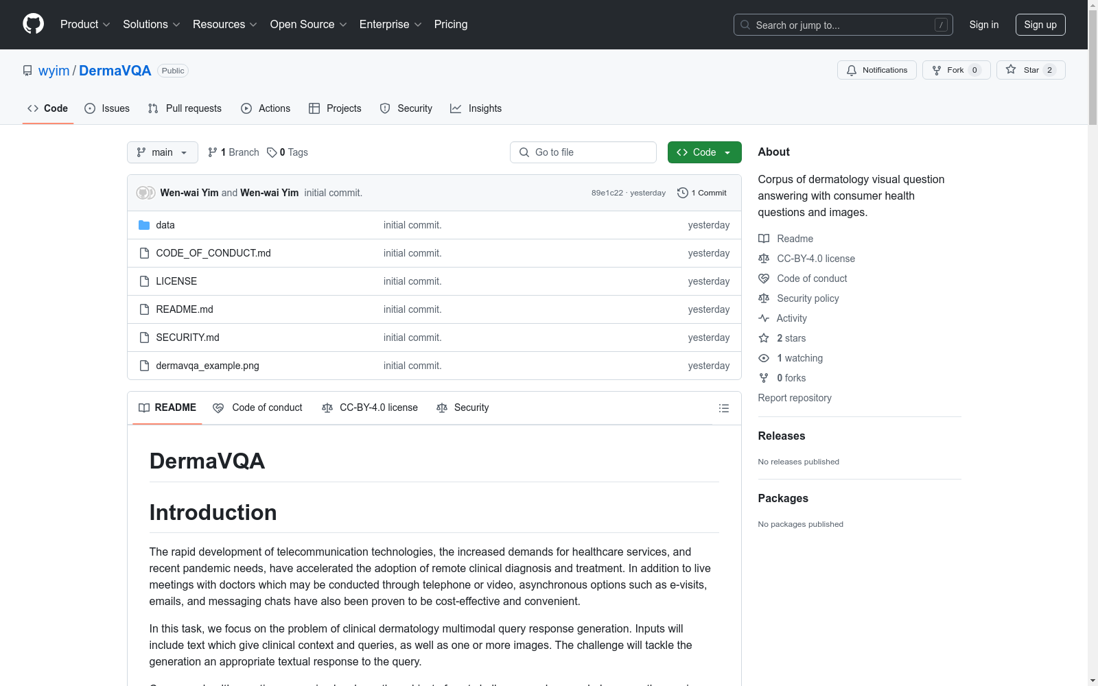1098x686 pixels.
Task: Open the data folder name
Action: [x=165, y=225]
